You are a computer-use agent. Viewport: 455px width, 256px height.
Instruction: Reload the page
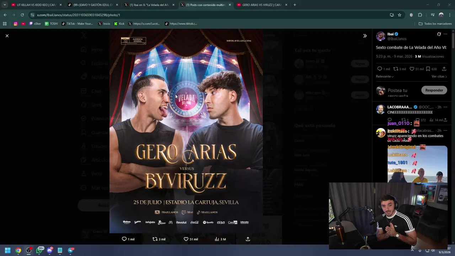22,15
